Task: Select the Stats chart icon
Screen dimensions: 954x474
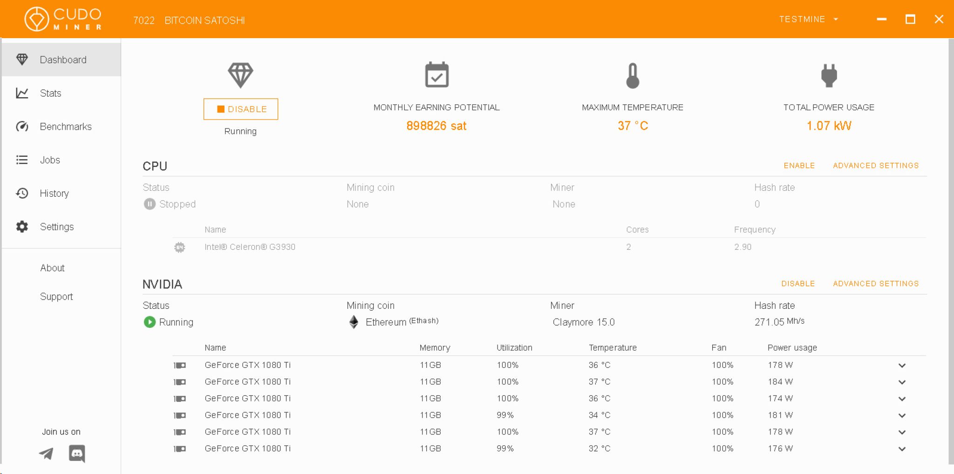Action: tap(22, 93)
